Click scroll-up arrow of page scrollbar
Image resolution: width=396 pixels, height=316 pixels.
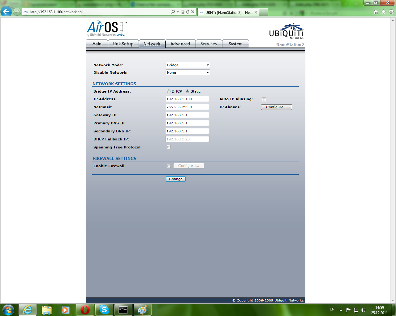393,20
